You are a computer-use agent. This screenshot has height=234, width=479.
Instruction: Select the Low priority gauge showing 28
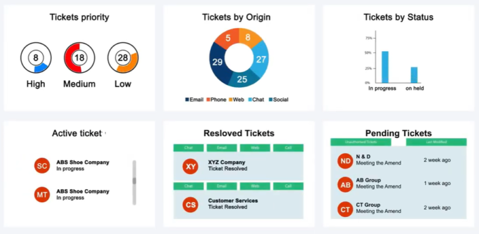pyautogui.click(x=123, y=58)
